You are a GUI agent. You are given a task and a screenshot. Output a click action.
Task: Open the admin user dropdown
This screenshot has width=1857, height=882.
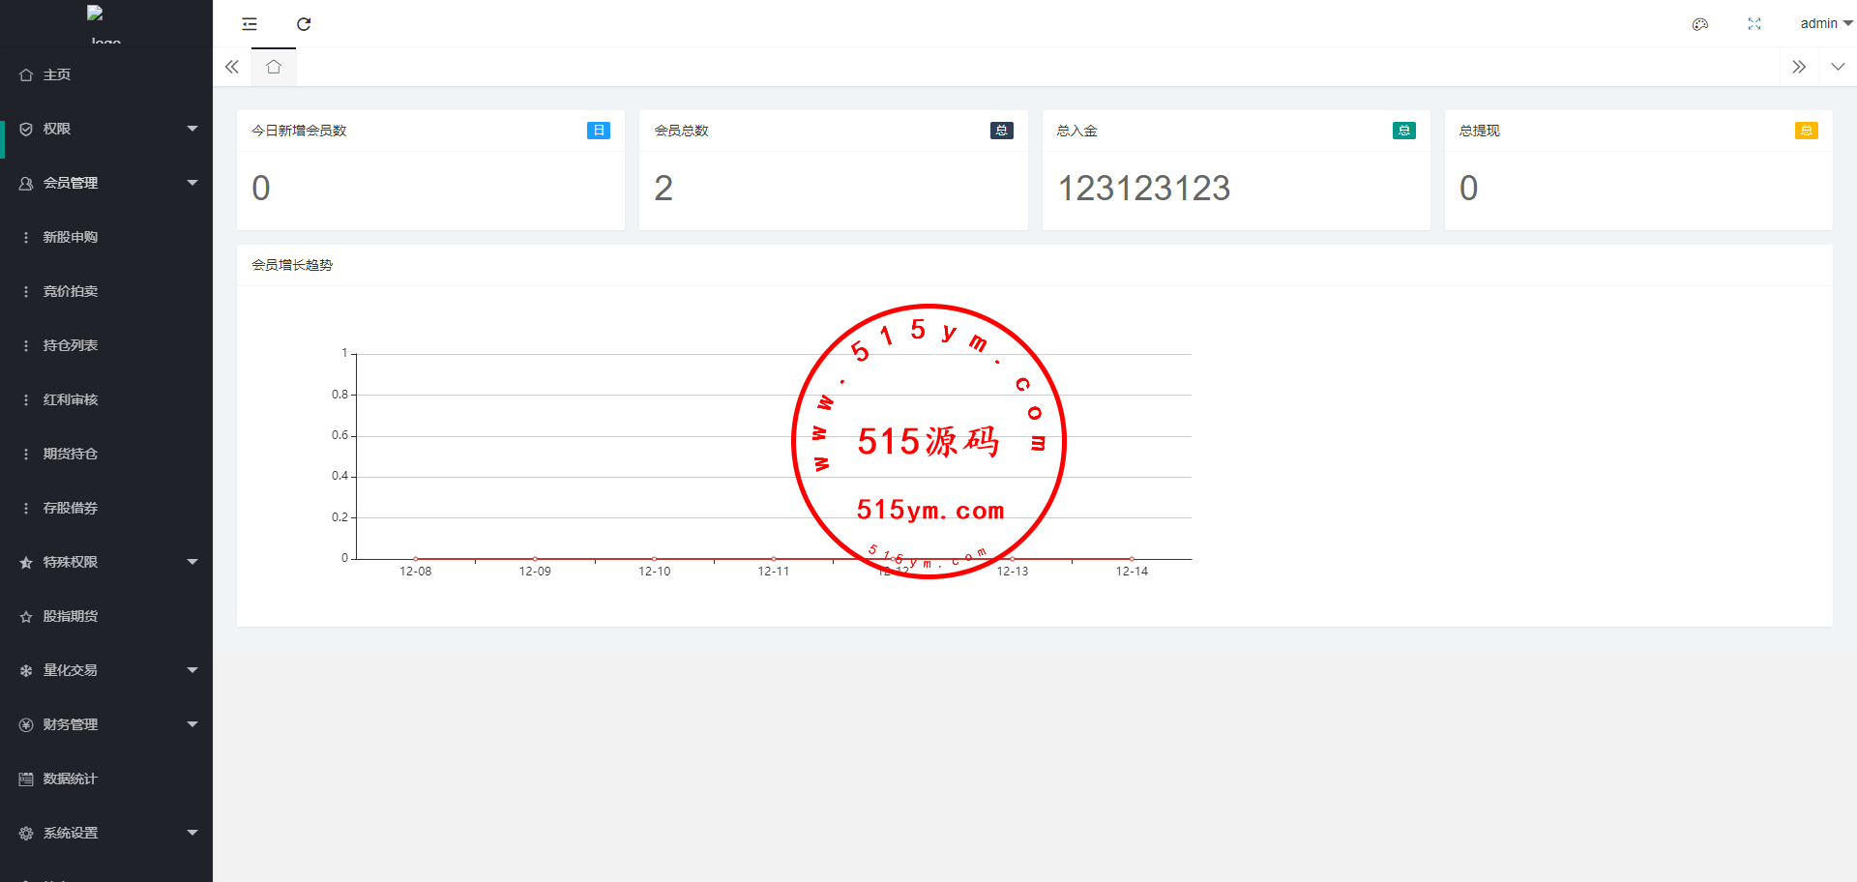(1825, 23)
